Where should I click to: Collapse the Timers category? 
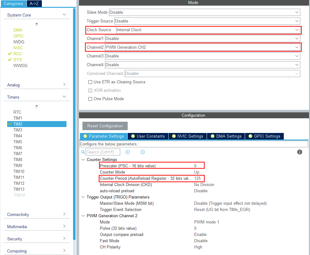[x=64, y=97]
